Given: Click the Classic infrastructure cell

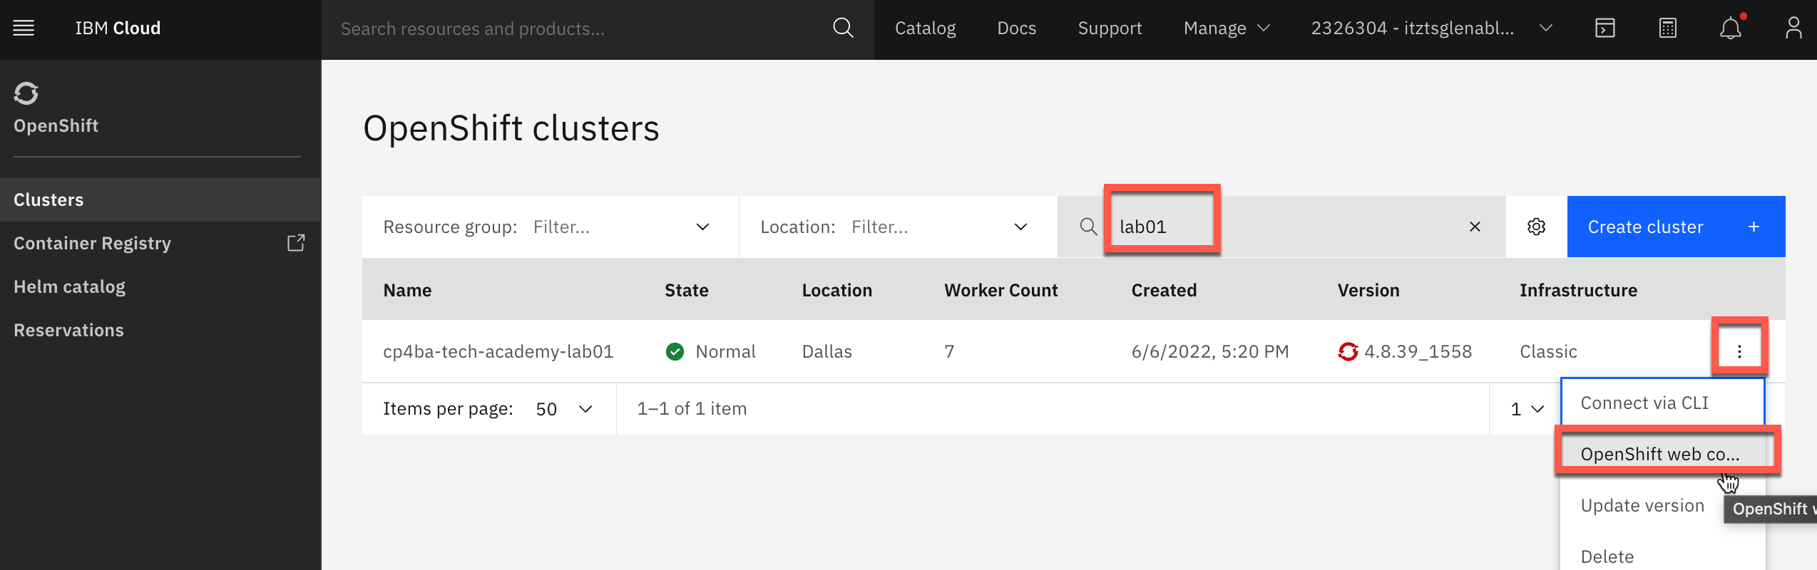Looking at the screenshot, I should pos(1548,351).
